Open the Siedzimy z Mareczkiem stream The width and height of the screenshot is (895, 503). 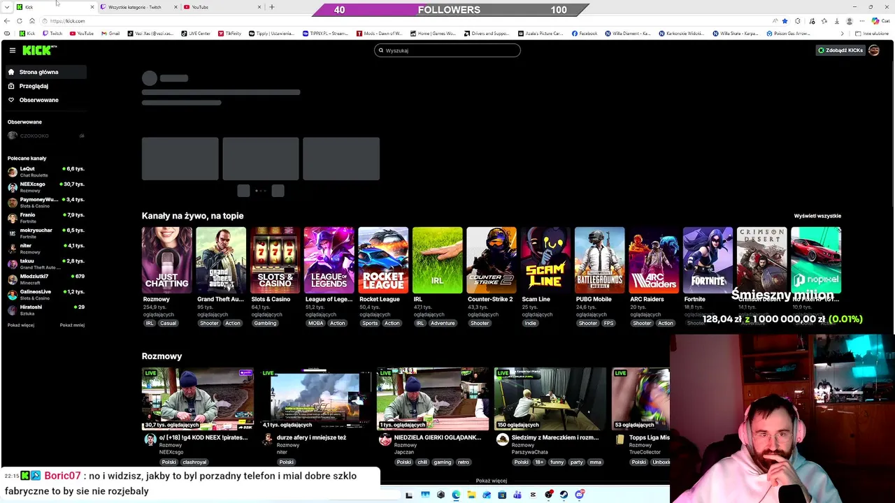point(550,399)
